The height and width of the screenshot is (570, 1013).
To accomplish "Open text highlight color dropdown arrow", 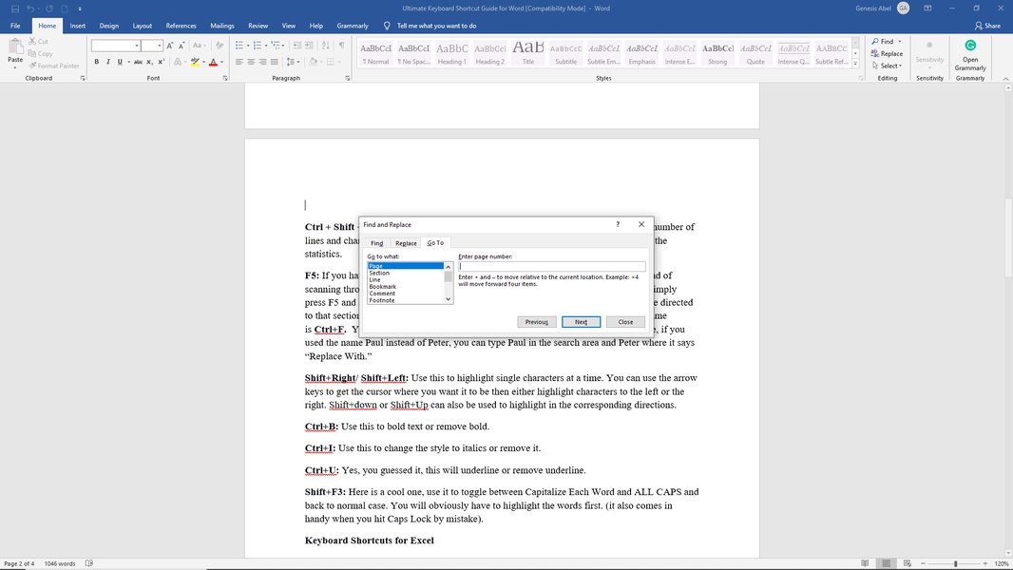I will 203,62.
